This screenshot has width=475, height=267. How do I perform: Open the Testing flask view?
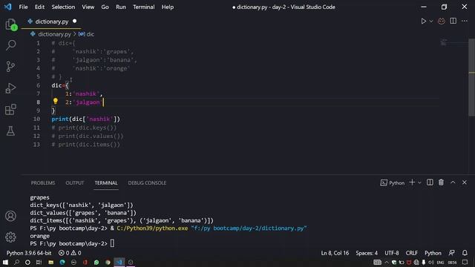(x=10, y=131)
